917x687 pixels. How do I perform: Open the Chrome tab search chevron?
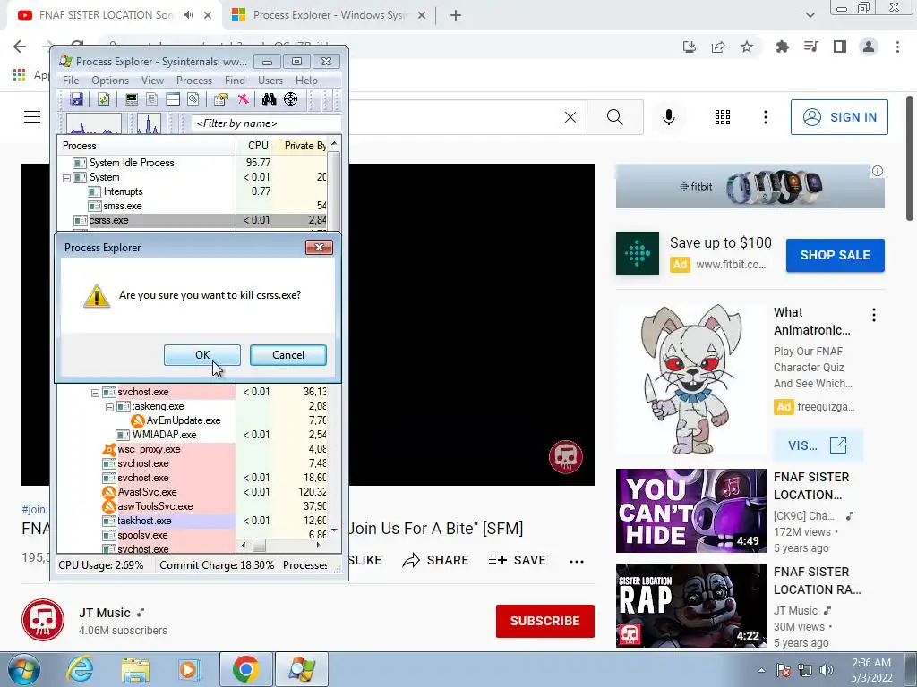[x=810, y=15]
